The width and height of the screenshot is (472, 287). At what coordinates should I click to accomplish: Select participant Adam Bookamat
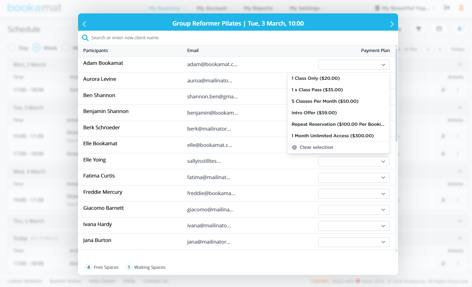(x=103, y=63)
